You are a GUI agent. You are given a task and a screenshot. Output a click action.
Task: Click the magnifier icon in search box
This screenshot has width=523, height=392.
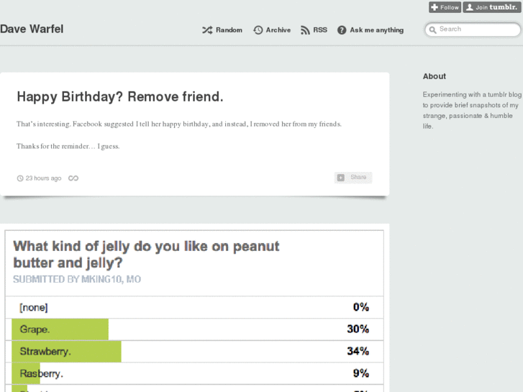(432, 30)
